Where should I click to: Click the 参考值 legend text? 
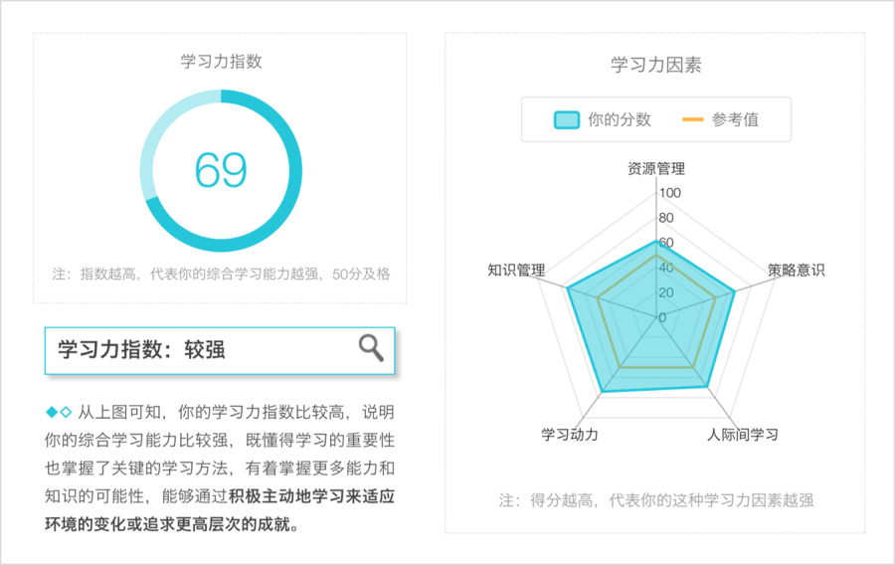click(735, 119)
